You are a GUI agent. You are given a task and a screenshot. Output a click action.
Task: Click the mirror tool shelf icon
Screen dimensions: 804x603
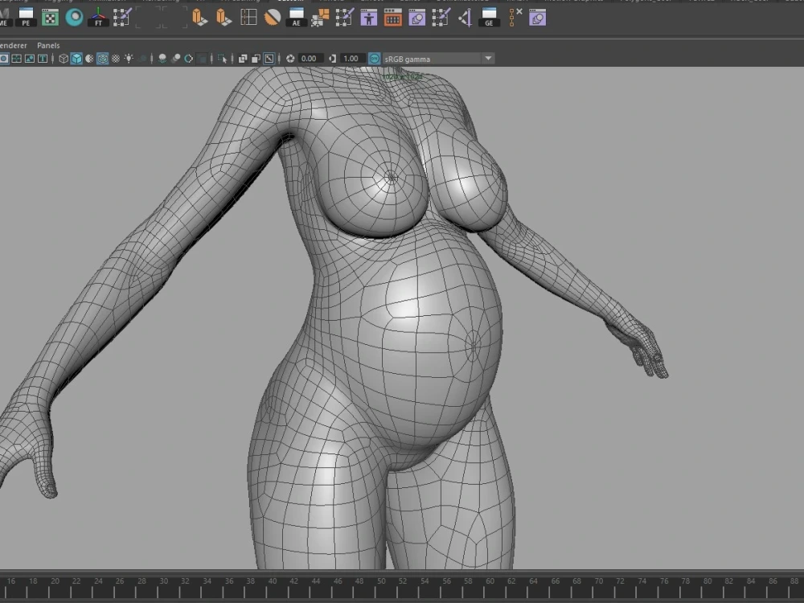pyautogui.click(x=466, y=18)
